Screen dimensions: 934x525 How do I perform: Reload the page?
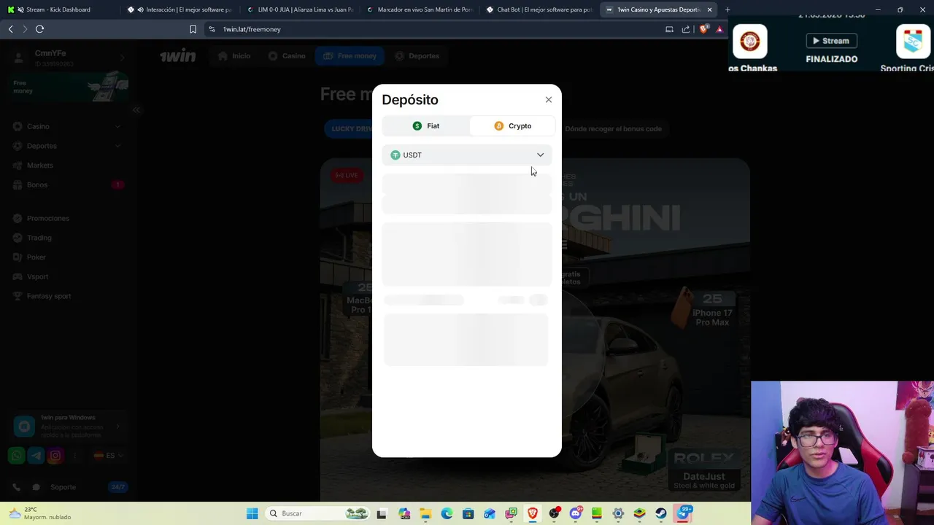click(40, 29)
